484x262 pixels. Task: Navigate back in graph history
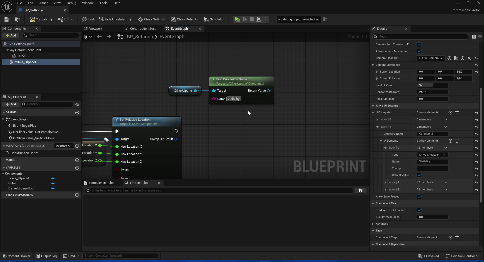coord(99,37)
